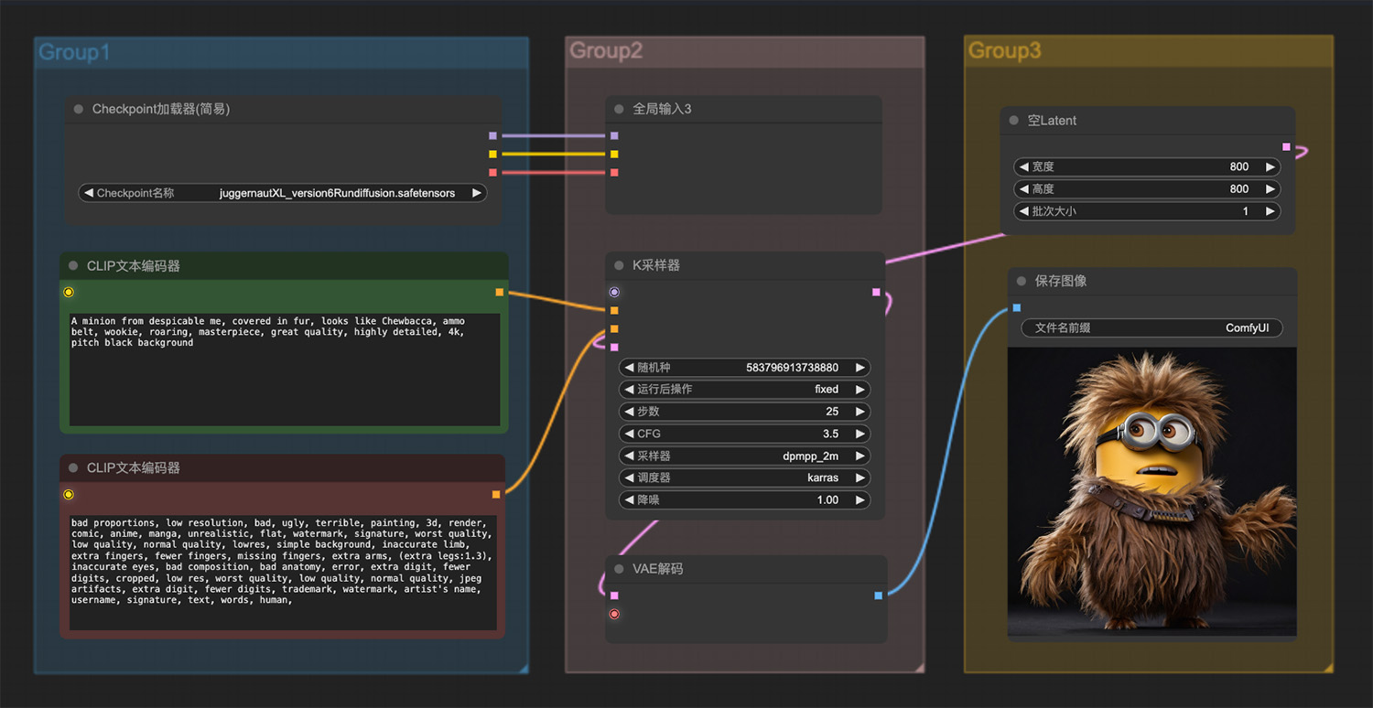Viewport: 1373px width, 708px height.
Task: Click the purple MODEL output port of Checkpoint加载器
Action: tap(492, 135)
